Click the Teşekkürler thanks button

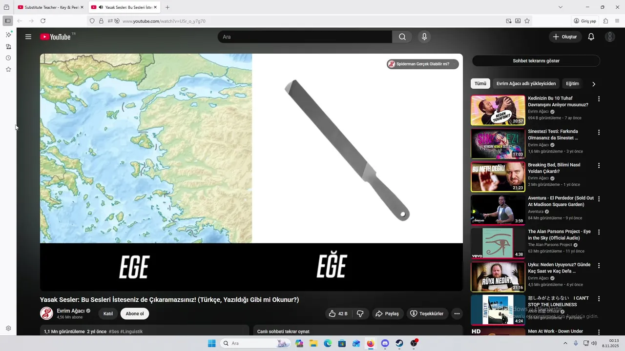coord(426,313)
